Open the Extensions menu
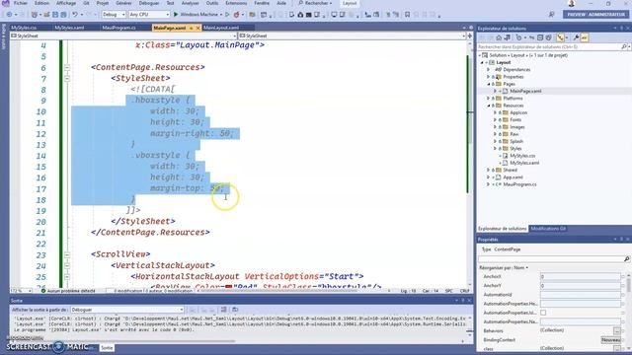Viewport: 632px width, 355px height. [x=236, y=3]
